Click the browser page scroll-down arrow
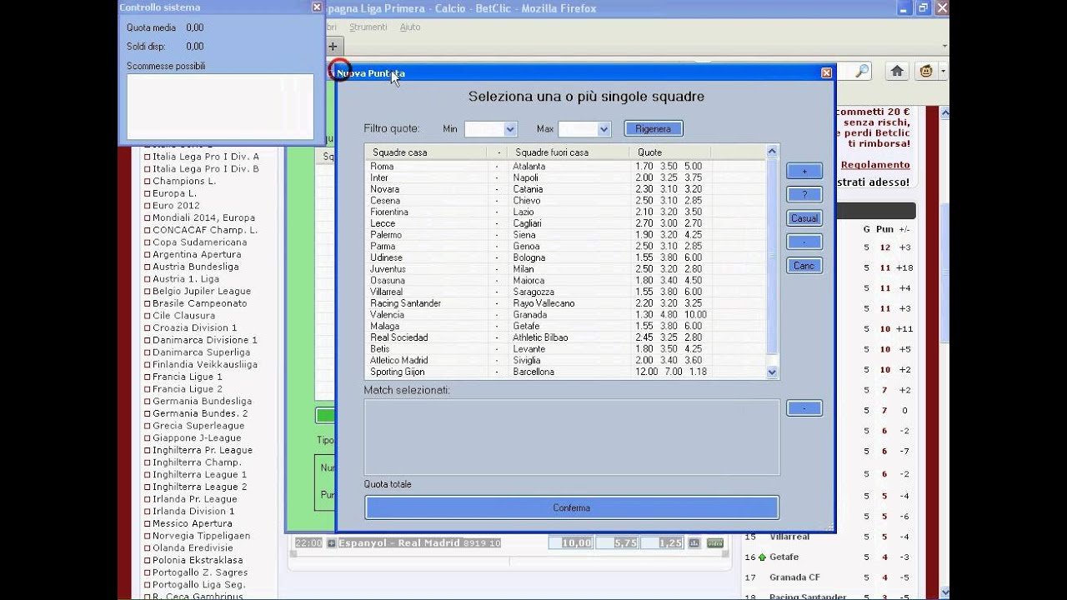 (944, 592)
